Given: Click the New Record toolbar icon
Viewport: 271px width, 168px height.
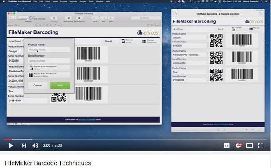Looking at the screenshot, I should [68, 18].
